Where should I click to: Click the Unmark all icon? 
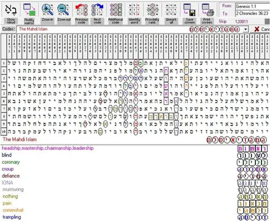[x=171, y=10]
